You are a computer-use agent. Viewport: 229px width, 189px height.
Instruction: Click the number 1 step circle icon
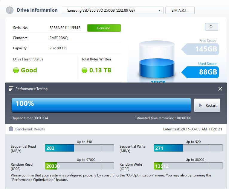[x=10, y=10]
